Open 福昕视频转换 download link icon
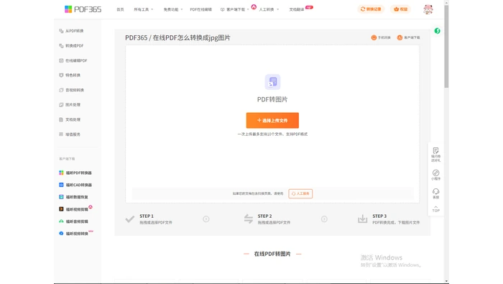Screen dimensions: 503x284 (x=61, y=233)
